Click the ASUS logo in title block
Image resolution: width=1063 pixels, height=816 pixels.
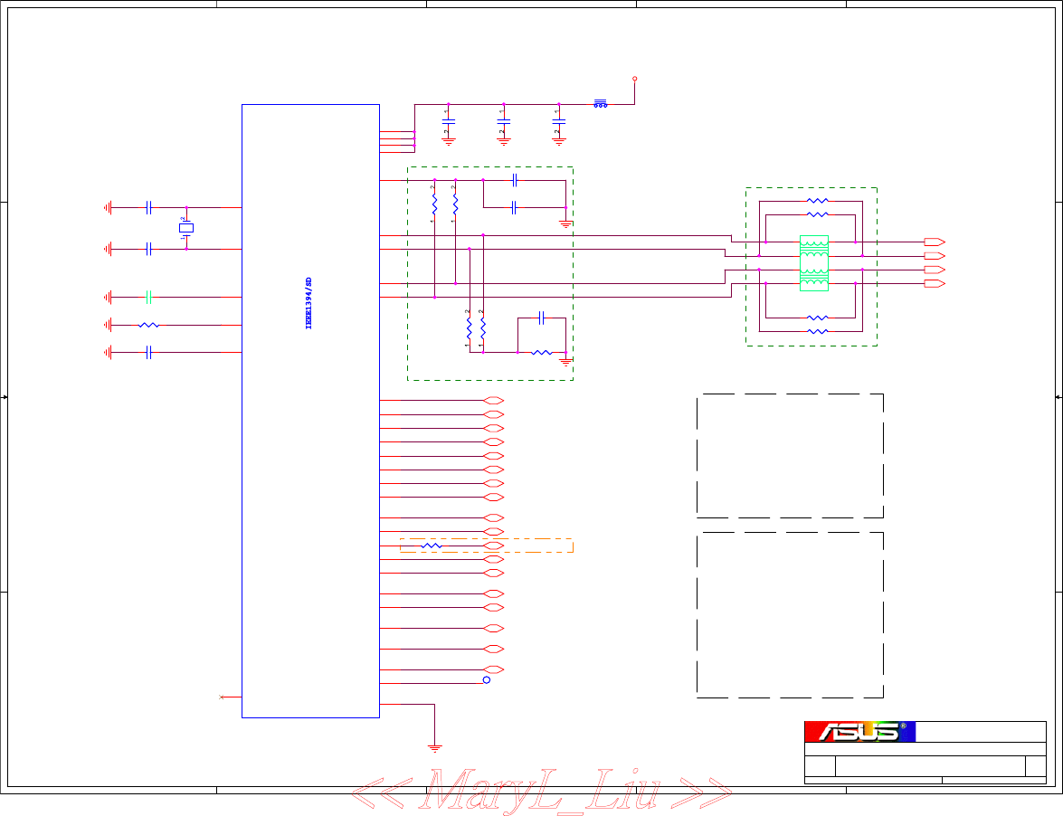click(x=859, y=732)
